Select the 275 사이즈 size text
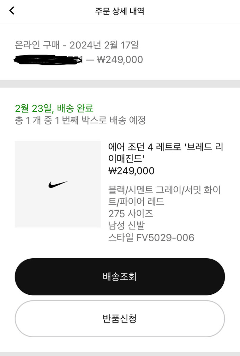 point(130,213)
